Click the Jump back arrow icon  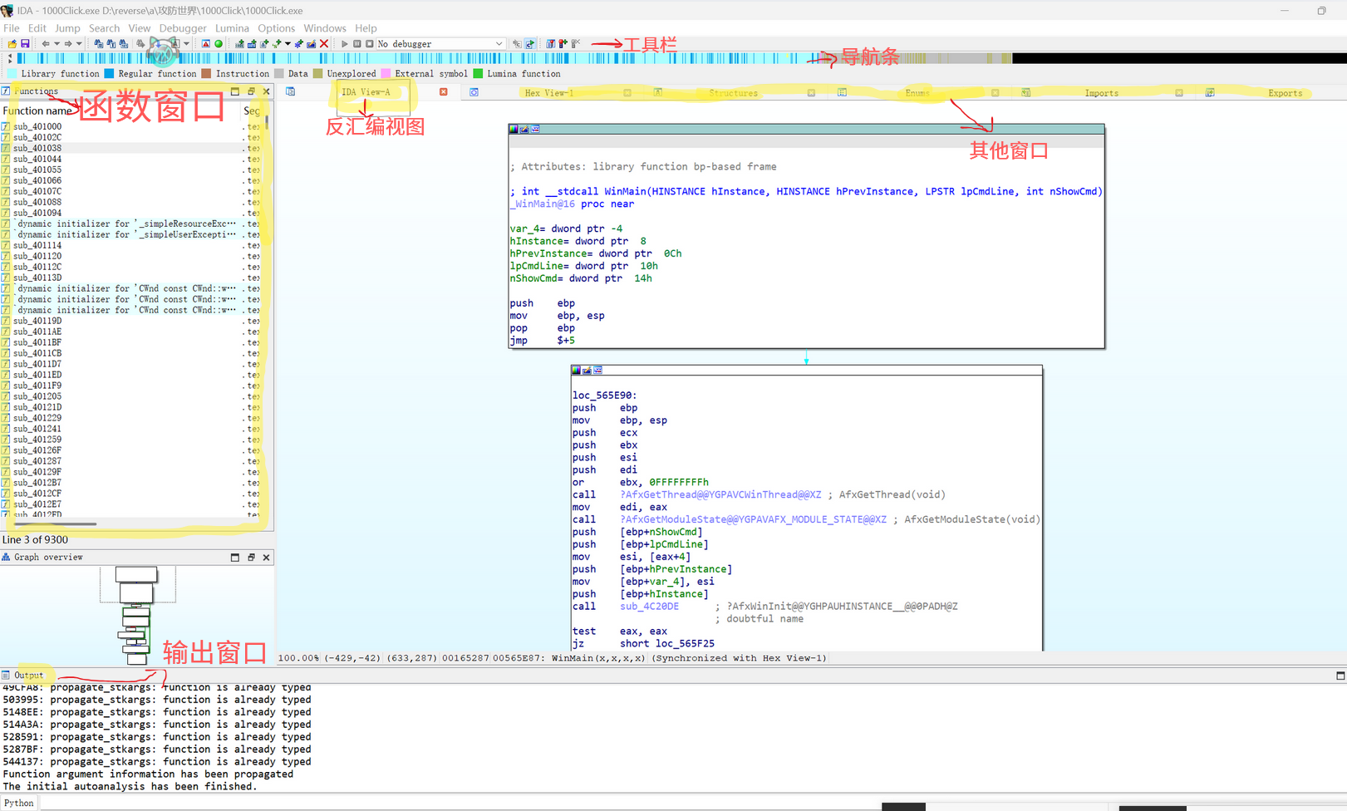click(x=46, y=44)
